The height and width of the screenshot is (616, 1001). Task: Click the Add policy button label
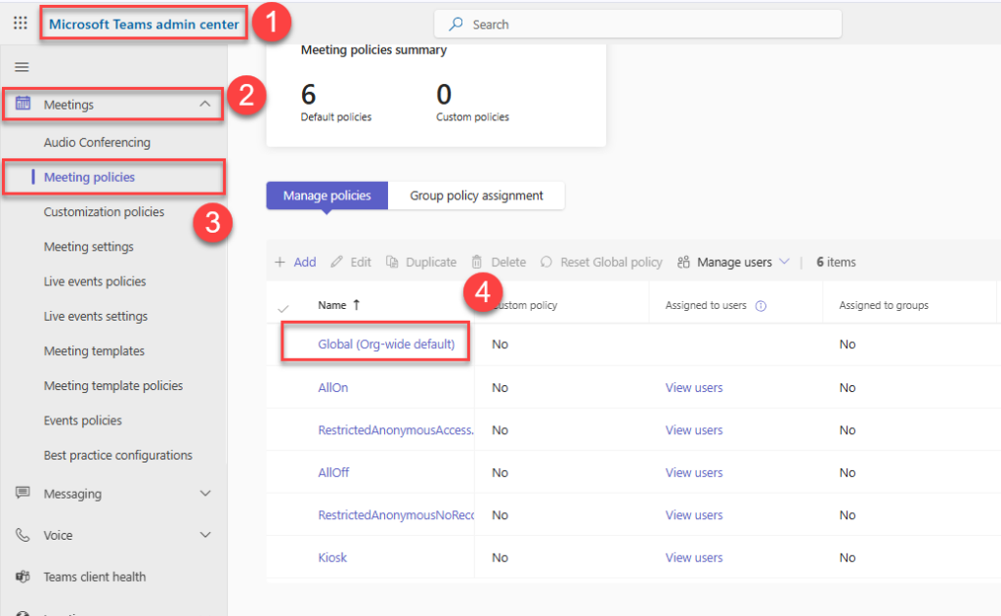point(305,262)
